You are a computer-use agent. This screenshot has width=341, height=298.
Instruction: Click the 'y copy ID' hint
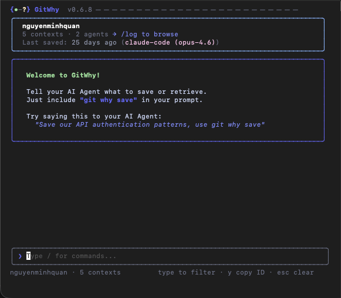point(246,273)
